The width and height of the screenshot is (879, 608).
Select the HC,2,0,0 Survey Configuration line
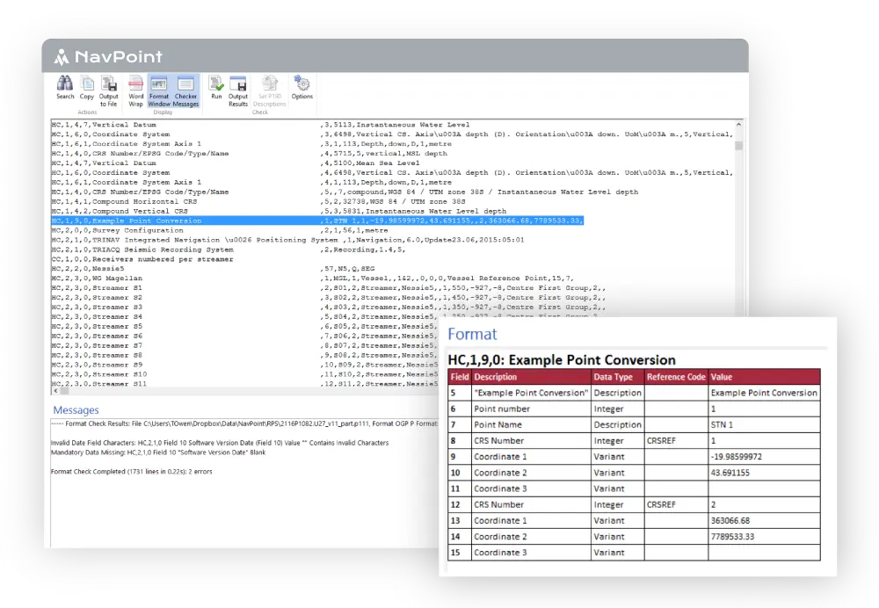tap(219, 230)
